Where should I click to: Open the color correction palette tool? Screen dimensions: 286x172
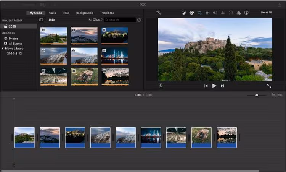tap(191, 13)
